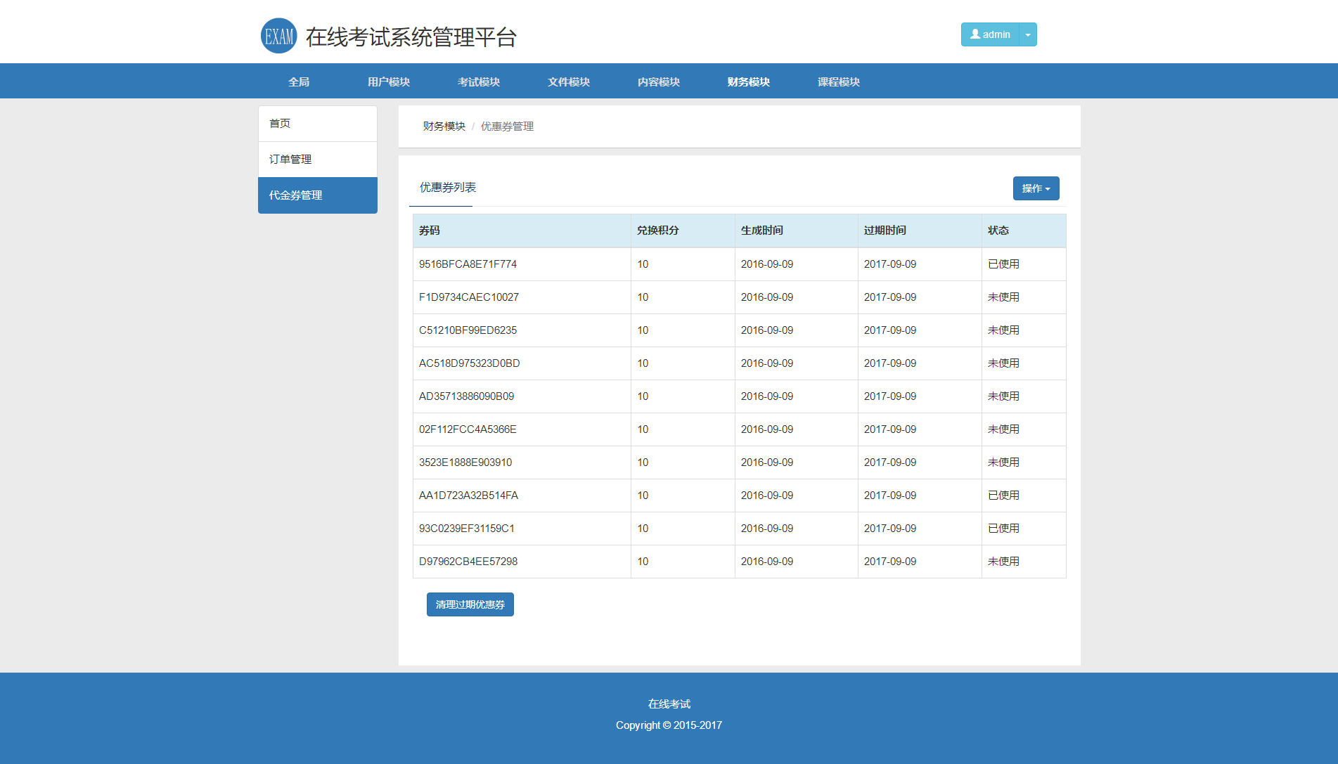Select the 优惠券列表 tab
The image size is (1338, 764).
click(448, 188)
